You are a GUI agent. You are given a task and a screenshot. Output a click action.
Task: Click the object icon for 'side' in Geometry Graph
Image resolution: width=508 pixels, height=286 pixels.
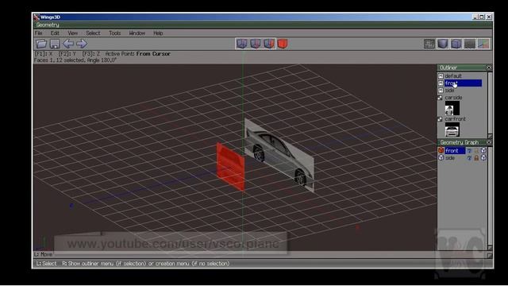click(441, 158)
